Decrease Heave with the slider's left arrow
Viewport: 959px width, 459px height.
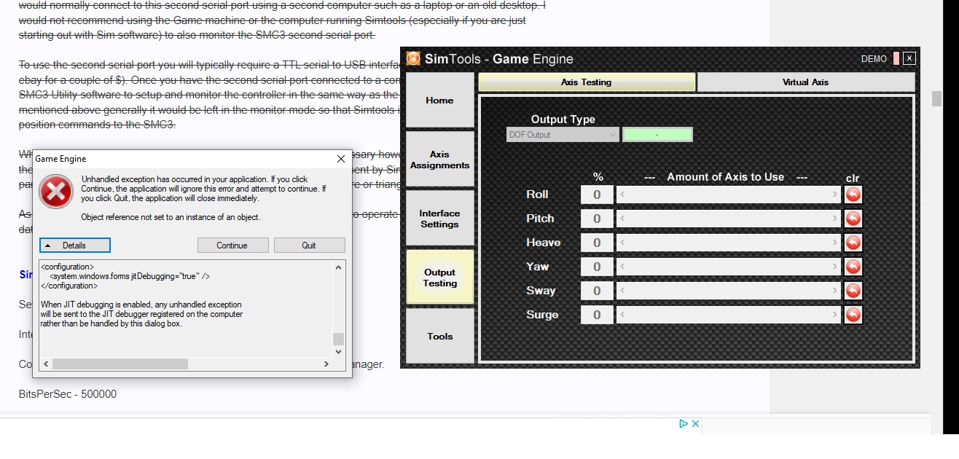click(x=622, y=243)
